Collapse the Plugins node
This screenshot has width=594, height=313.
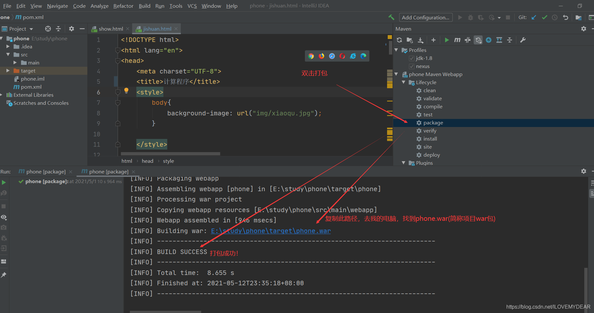404,163
